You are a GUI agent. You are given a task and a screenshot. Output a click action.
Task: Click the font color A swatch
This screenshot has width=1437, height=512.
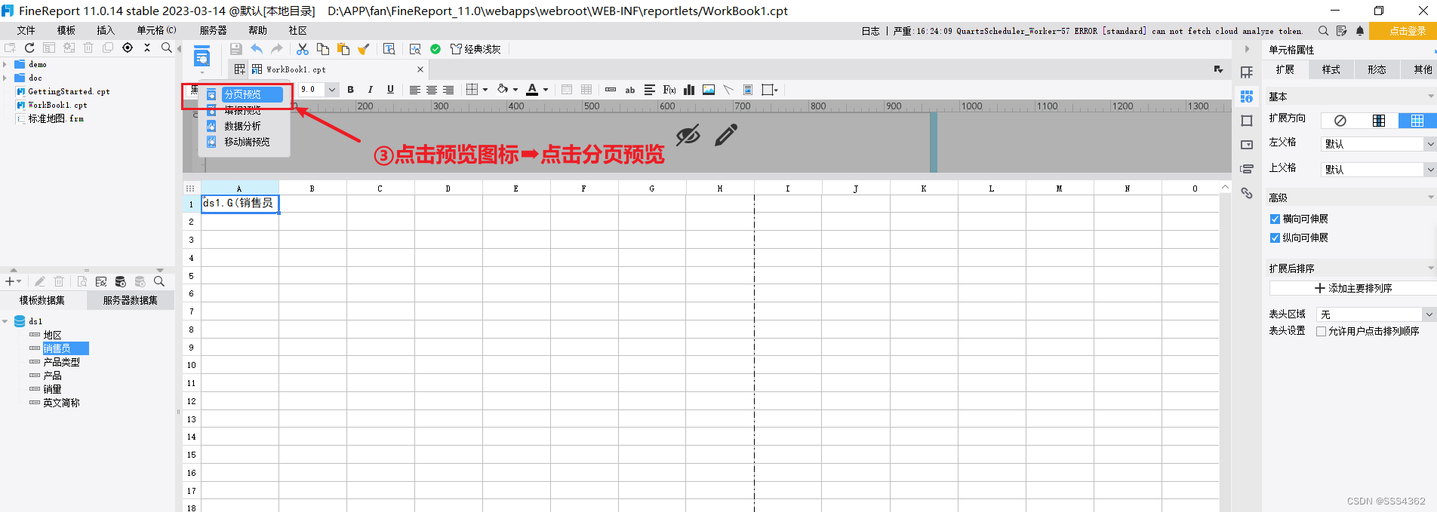tap(532, 90)
